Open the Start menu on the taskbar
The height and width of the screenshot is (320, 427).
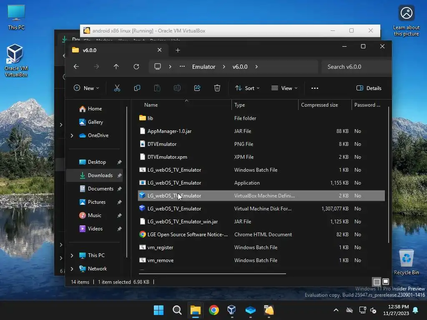pyautogui.click(x=158, y=310)
